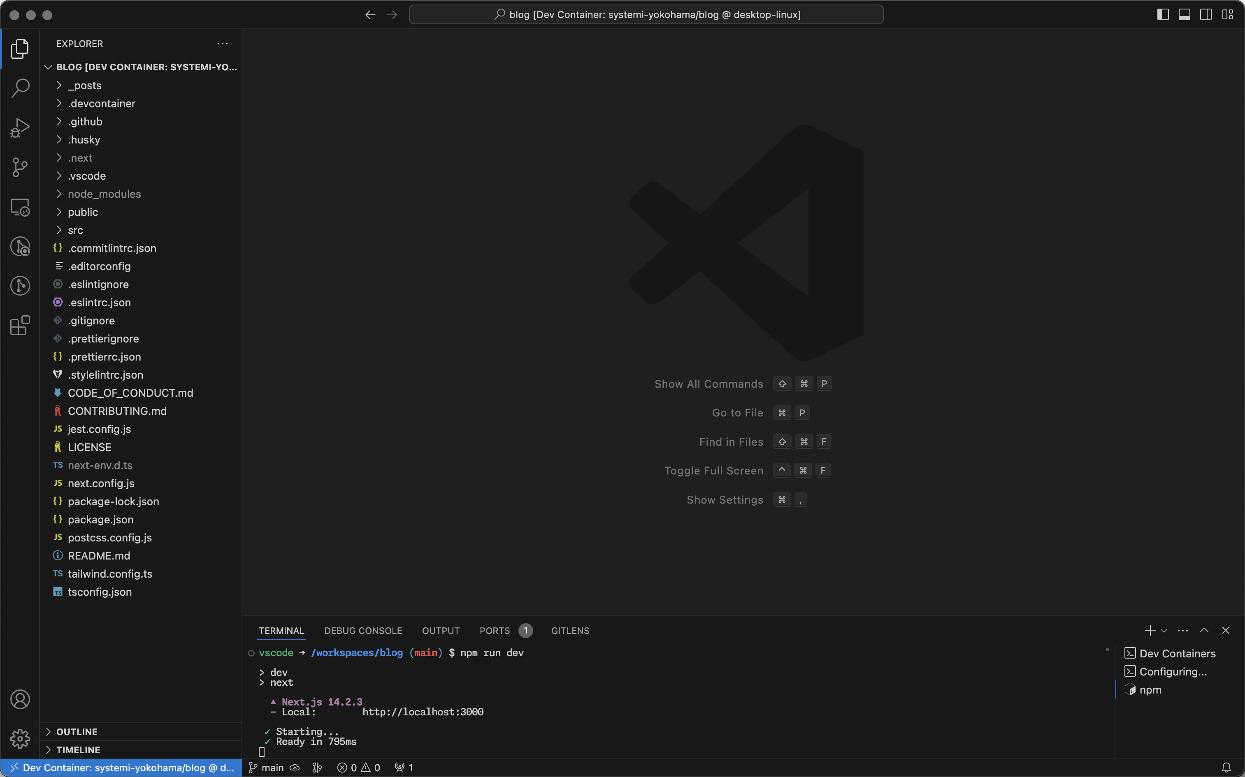Expand the src folder

[x=140, y=230]
